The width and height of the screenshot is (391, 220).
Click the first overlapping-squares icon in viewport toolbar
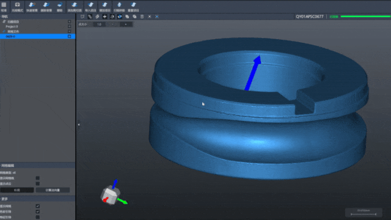127,16
